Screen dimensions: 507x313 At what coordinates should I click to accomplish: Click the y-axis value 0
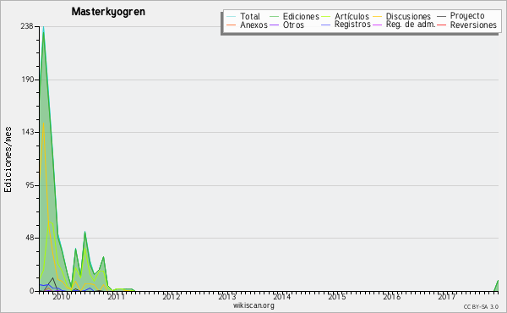click(32, 291)
